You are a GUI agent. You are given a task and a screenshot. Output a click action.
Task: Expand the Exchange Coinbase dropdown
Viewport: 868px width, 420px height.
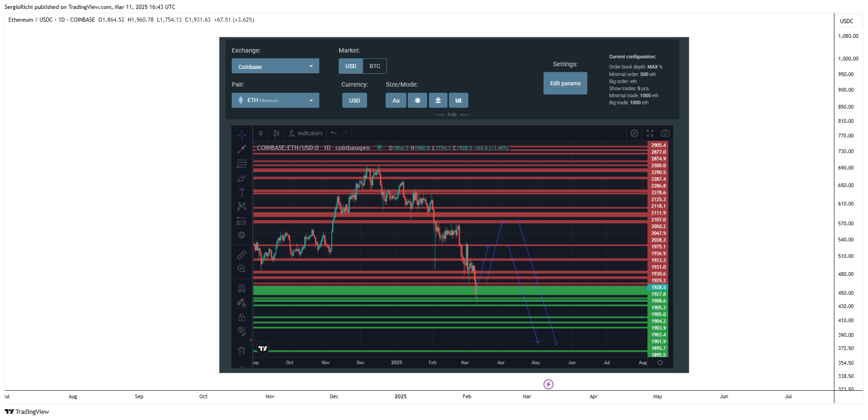point(275,66)
